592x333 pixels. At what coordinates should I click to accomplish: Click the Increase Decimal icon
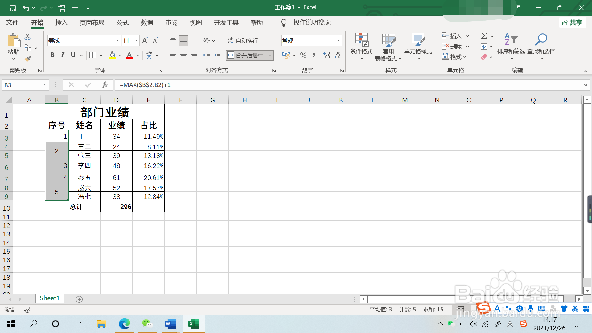pyautogui.click(x=327, y=55)
